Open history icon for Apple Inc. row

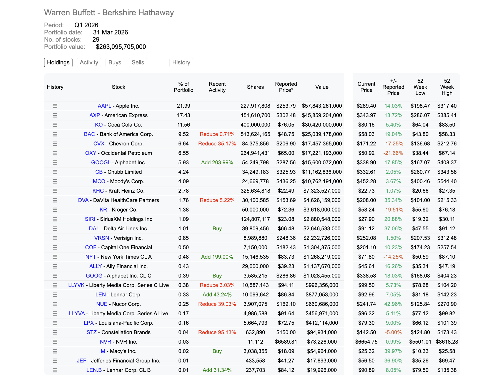point(55,106)
